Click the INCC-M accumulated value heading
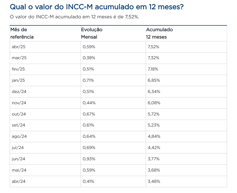The width and height of the screenshot is (237, 193). [97, 7]
